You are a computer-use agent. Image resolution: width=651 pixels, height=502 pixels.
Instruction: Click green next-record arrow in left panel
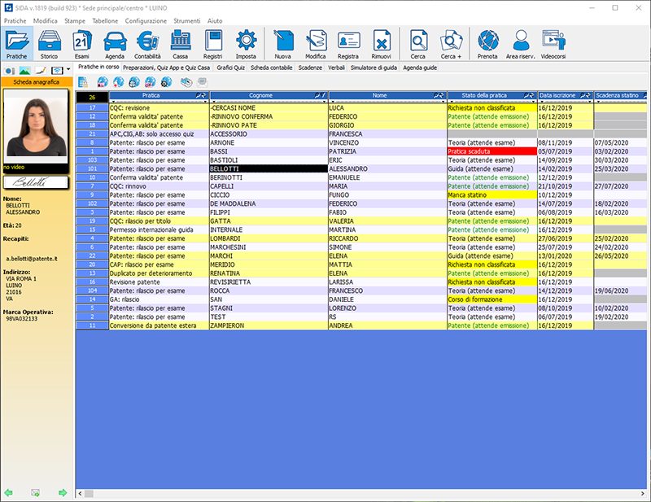click(63, 492)
